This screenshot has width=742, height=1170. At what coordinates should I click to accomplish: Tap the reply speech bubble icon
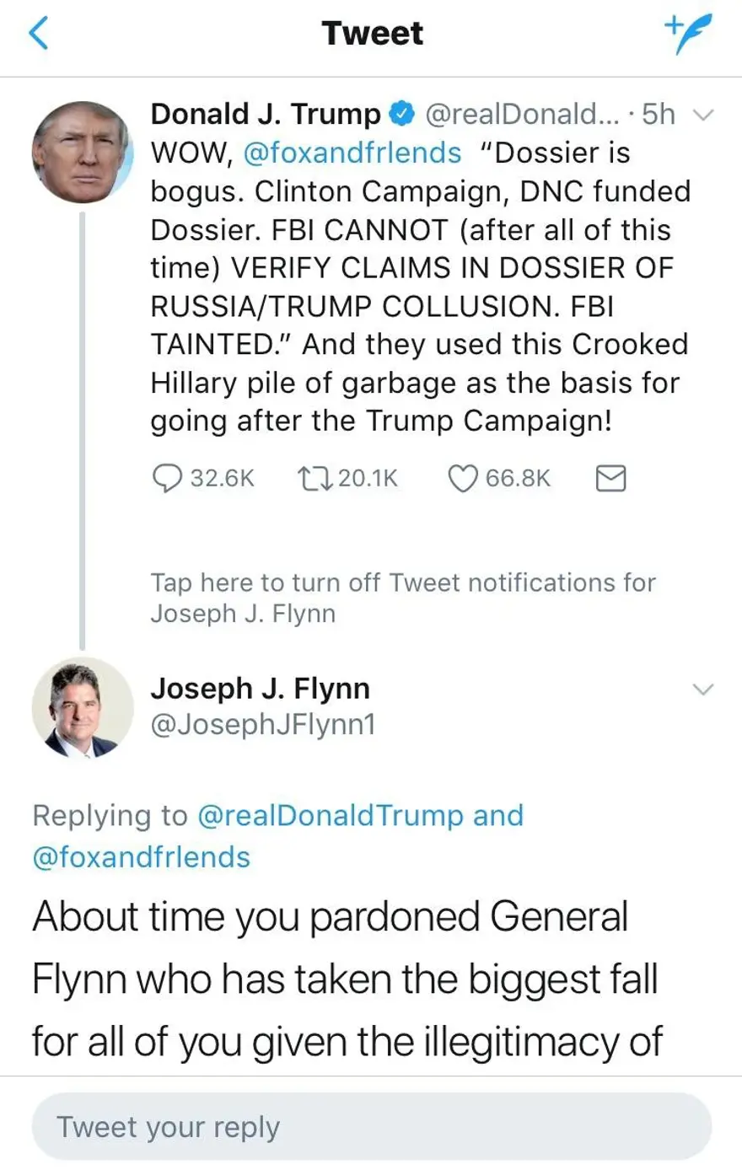click(x=166, y=478)
